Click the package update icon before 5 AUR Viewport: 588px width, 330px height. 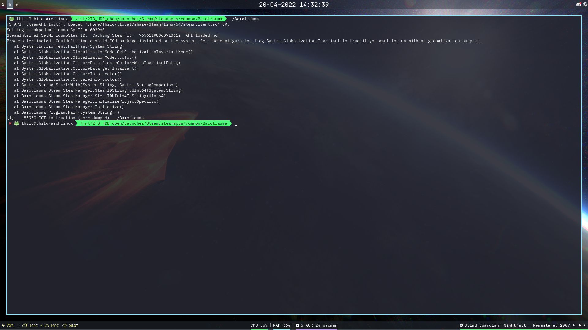point(297,325)
